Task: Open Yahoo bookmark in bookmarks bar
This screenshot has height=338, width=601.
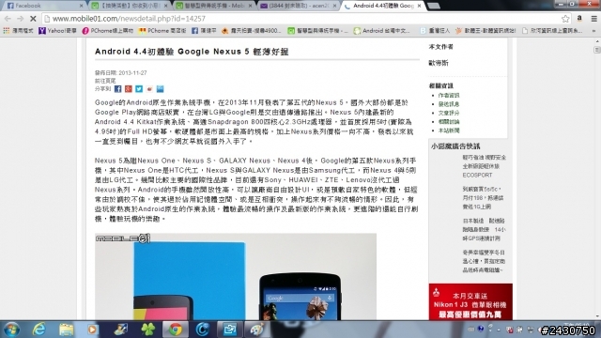Action: 57,31
